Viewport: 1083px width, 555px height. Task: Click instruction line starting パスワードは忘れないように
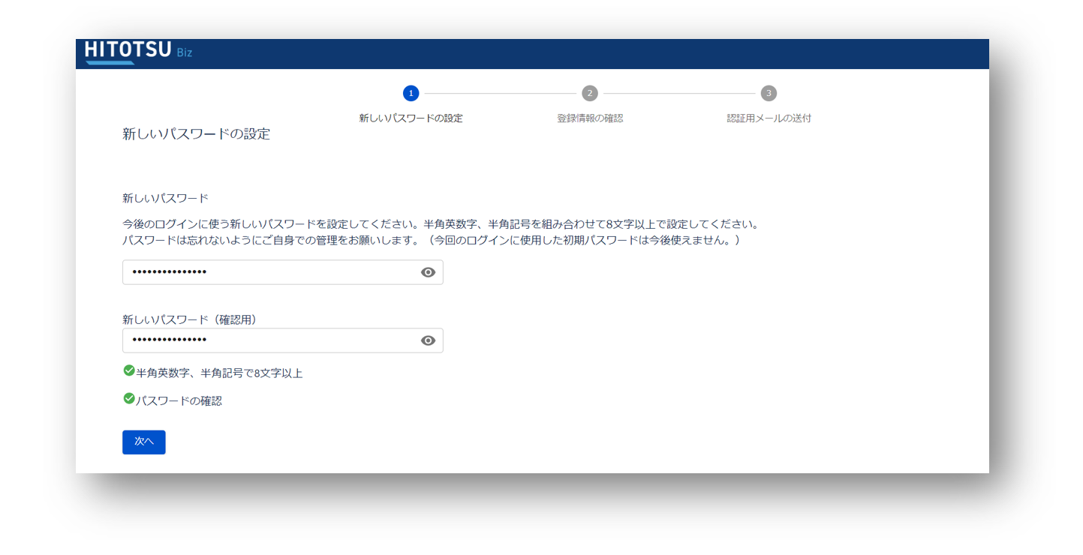click(432, 241)
